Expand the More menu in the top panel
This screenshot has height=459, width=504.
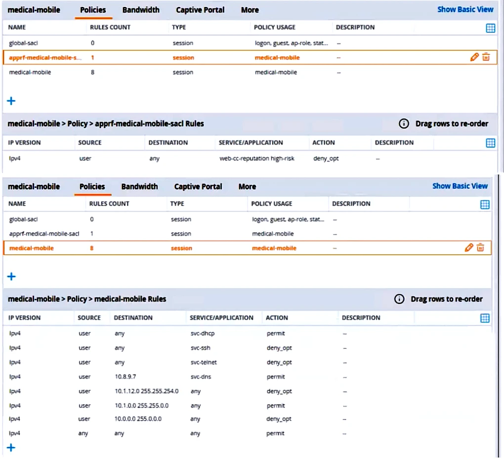point(250,10)
